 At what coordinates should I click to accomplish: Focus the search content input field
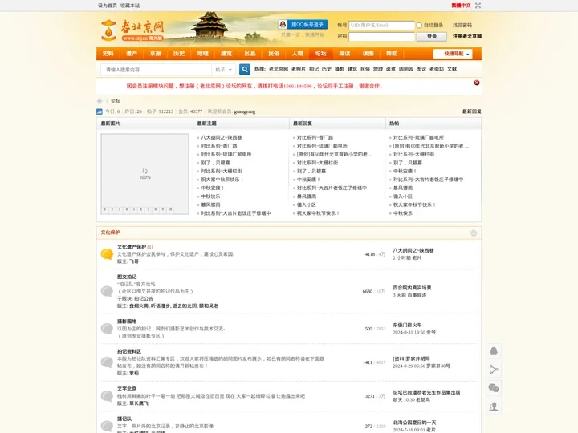click(156, 70)
